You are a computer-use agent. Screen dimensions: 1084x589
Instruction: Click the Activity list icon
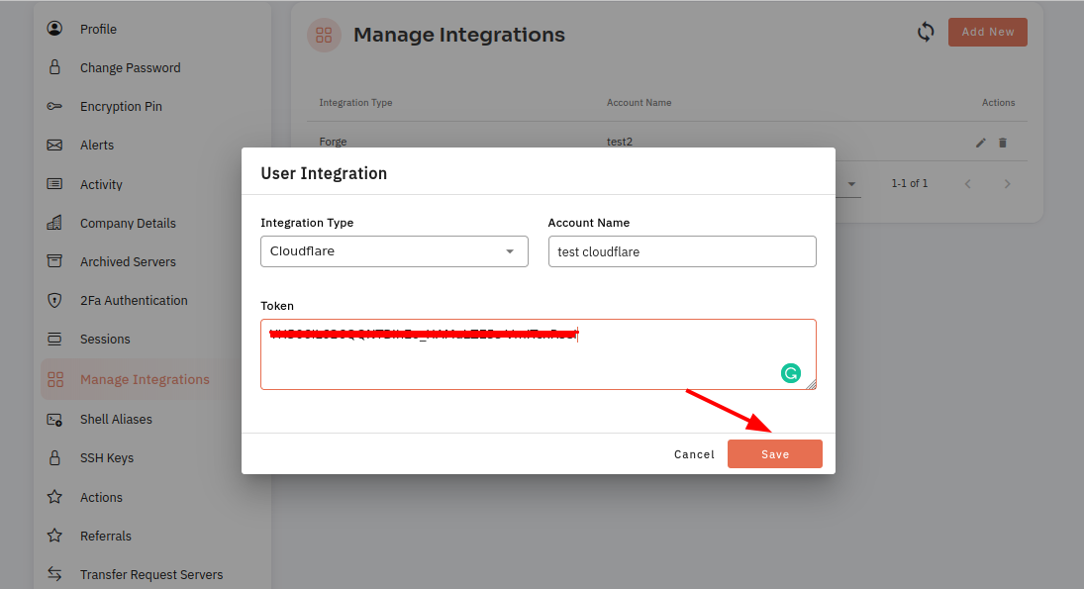pyautogui.click(x=54, y=184)
